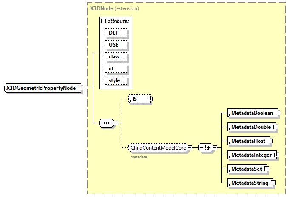Select the style attribute
Image resolution: width=290 pixels, height=197 pixels.
coord(116,80)
